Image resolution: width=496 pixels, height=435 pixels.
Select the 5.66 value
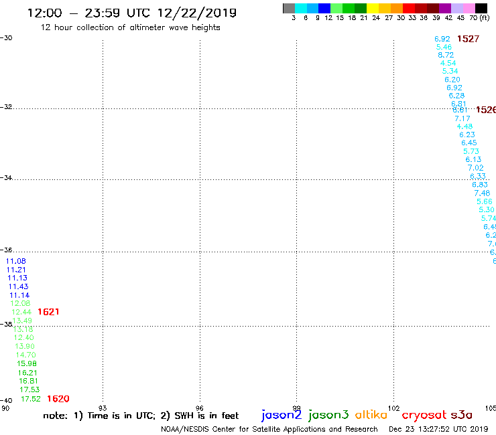point(485,201)
